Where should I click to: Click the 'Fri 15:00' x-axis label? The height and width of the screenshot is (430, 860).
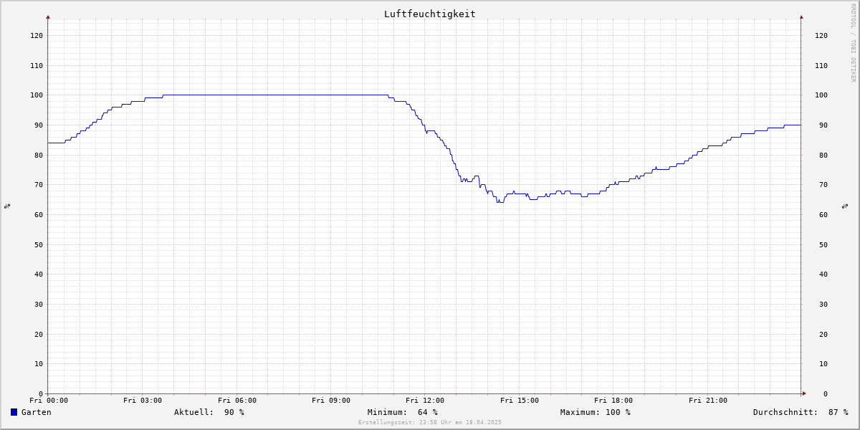coord(520,401)
